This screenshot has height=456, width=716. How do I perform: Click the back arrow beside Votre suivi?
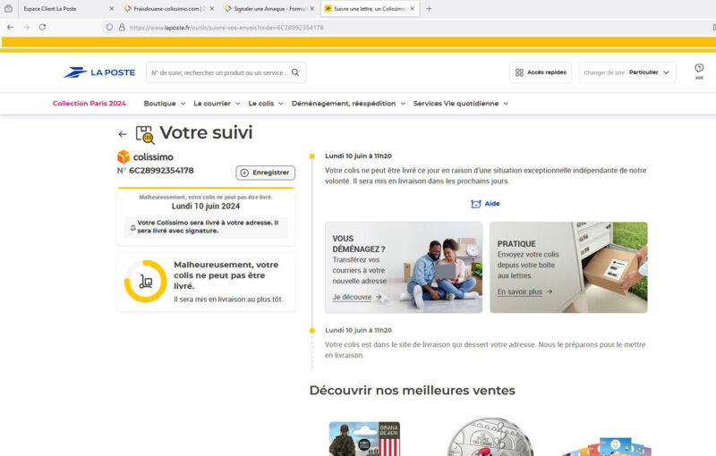click(x=123, y=134)
